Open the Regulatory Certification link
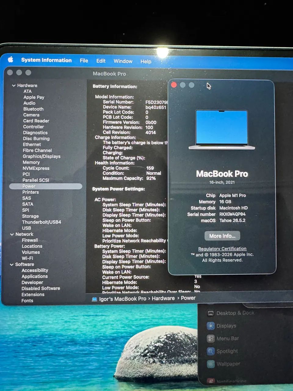Screen dimensions: 293x391 222,249
